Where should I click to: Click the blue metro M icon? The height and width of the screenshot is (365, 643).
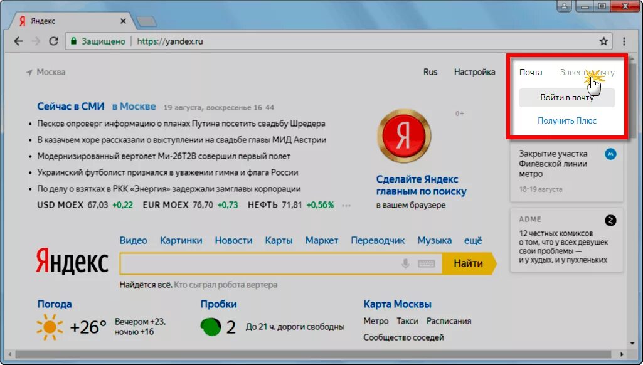[x=610, y=154]
